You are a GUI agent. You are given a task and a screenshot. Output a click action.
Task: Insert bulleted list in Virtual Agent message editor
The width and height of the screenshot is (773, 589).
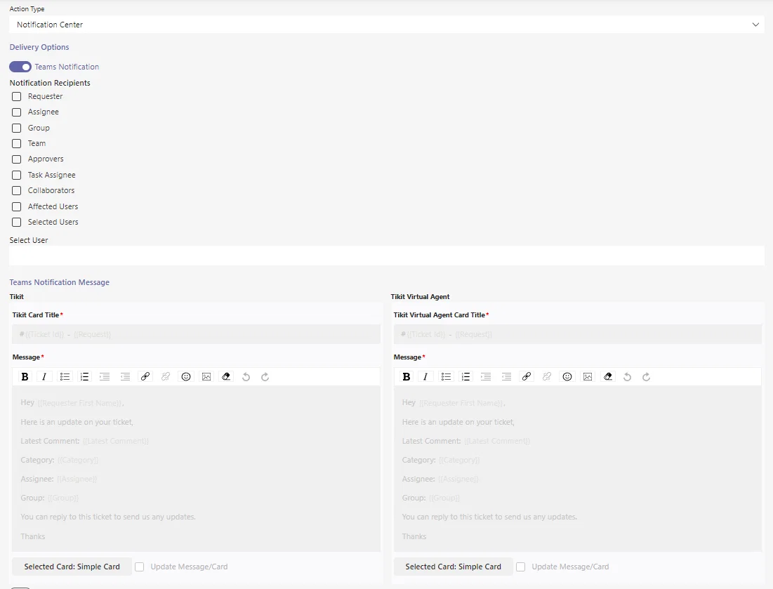tap(446, 376)
